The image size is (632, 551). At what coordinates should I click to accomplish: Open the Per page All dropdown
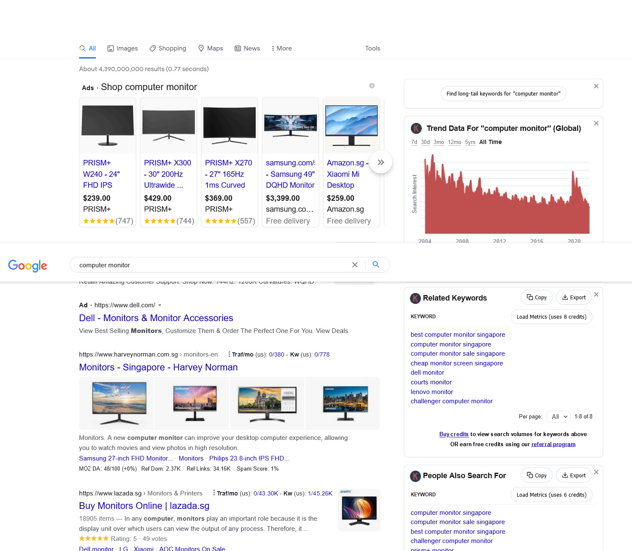click(558, 416)
